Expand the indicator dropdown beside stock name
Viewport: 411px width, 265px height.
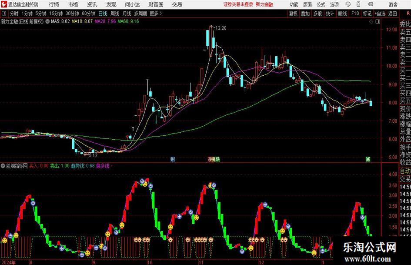click(47, 21)
